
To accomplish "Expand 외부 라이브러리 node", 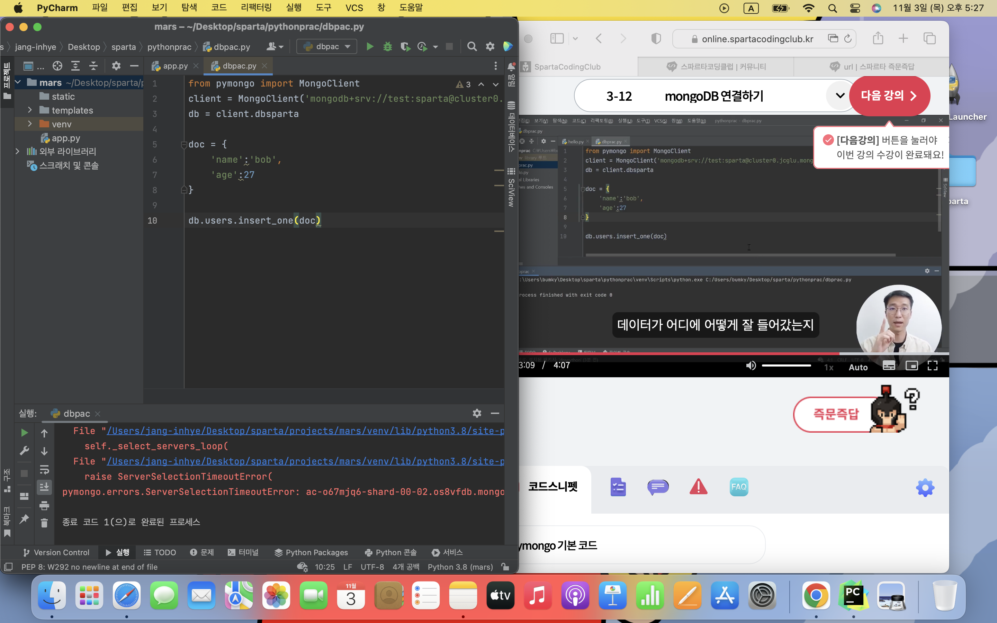I will (17, 152).
